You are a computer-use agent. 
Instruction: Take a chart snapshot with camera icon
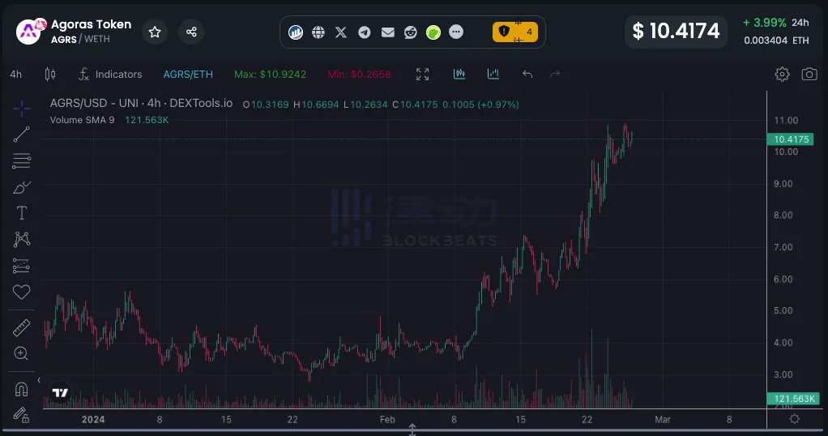(809, 75)
